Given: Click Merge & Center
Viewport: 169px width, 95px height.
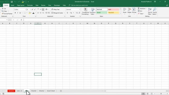Looking at the screenshot, I should pyautogui.click(x=57, y=13).
